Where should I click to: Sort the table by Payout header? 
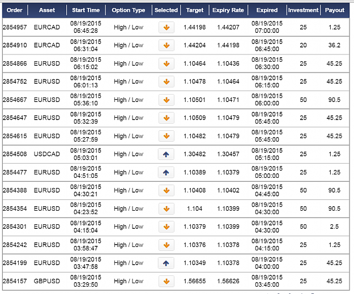(335, 10)
